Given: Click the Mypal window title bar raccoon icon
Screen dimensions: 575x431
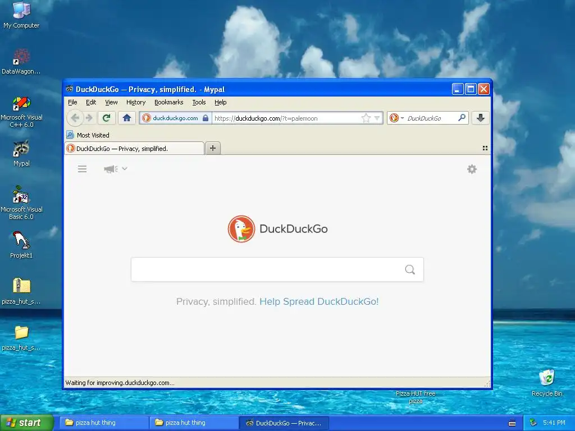Looking at the screenshot, I should point(69,89).
